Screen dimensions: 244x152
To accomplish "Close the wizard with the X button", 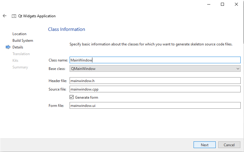I will point(236,4).
